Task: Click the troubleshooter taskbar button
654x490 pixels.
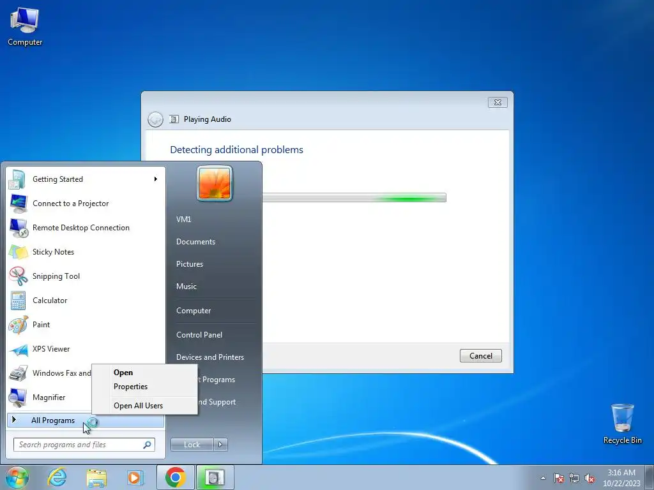Action: (x=215, y=477)
